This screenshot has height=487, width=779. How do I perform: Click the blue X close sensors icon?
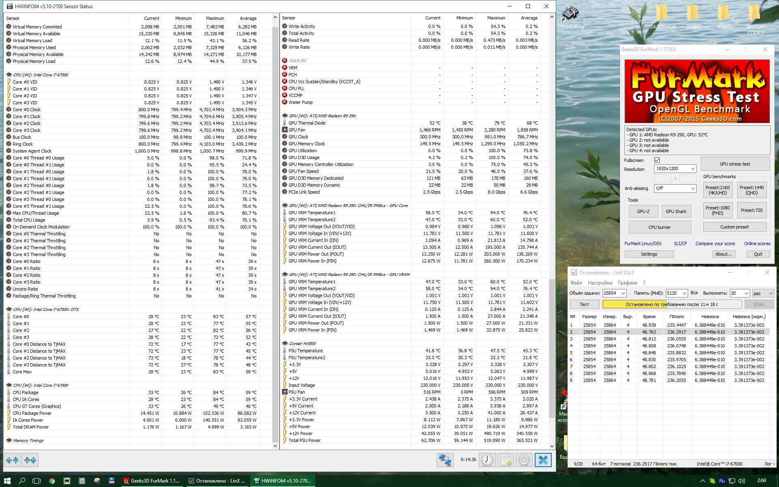[x=543, y=460]
